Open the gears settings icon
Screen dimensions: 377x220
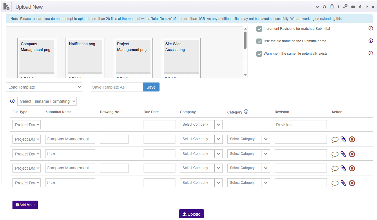pos(345,7)
